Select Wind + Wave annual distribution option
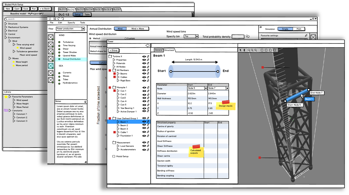 tap(137, 29)
